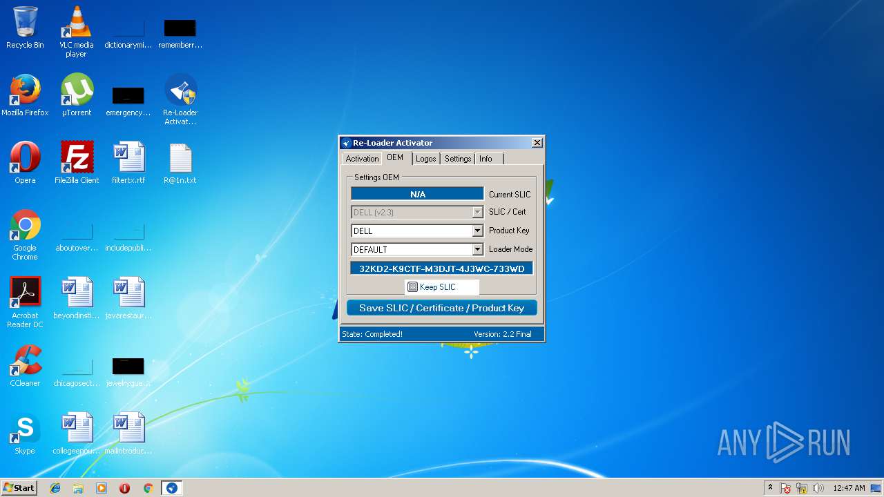Click Re-Loader Activator taskbar button

point(172,488)
